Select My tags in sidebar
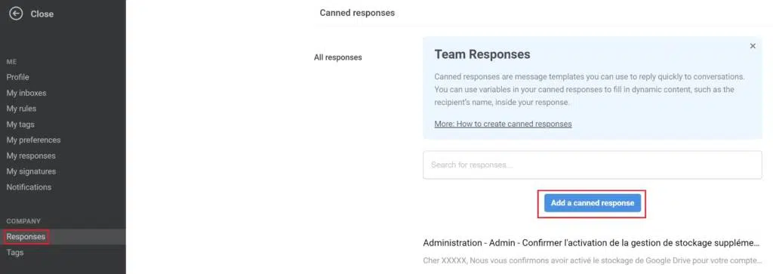 20,125
